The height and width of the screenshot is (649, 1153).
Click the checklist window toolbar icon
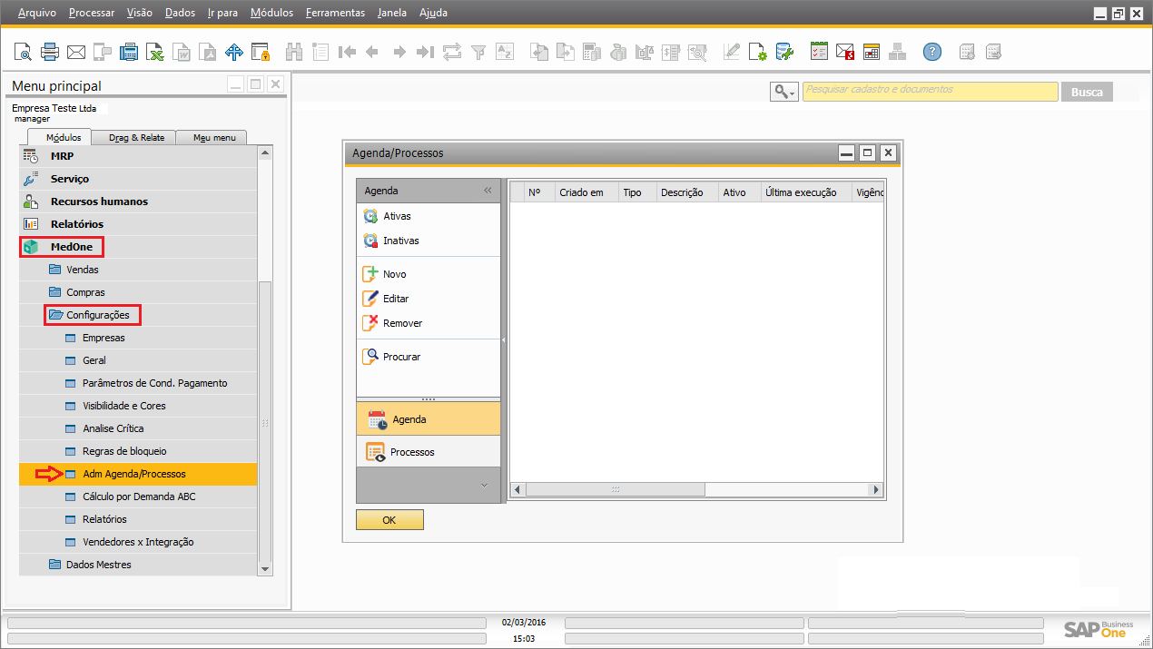tap(819, 52)
